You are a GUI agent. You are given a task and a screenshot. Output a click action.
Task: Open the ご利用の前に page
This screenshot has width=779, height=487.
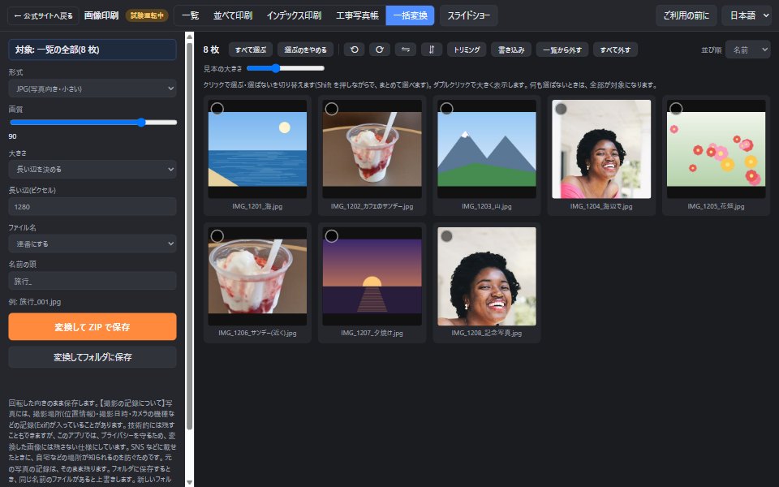tap(686, 15)
